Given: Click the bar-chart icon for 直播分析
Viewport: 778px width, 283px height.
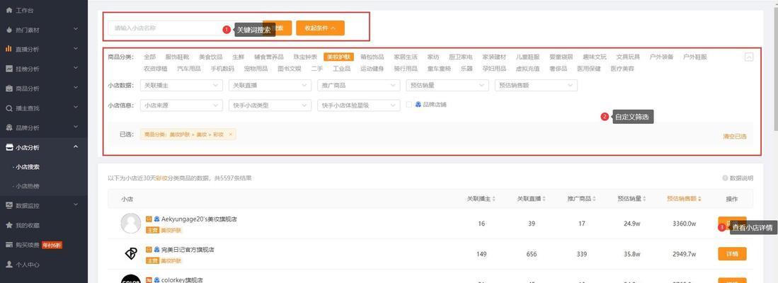Looking at the screenshot, I should [9, 49].
